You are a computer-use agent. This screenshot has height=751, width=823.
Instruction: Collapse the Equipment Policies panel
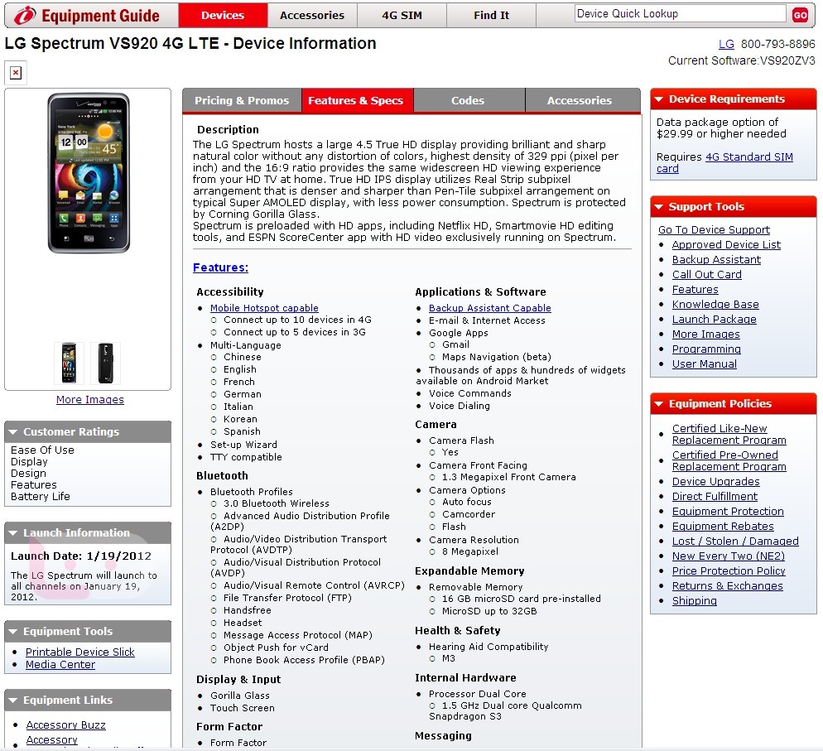coord(659,404)
